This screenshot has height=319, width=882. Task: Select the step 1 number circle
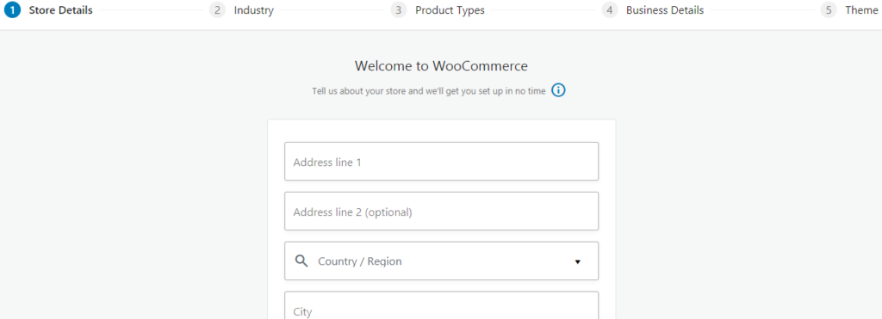(x=12, y=10)
